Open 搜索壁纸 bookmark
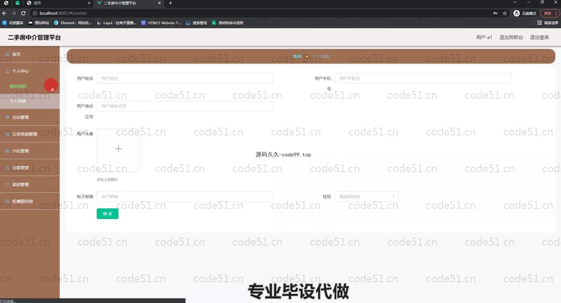561x303 pixels. pyautogui.click(x=197, y=23)
